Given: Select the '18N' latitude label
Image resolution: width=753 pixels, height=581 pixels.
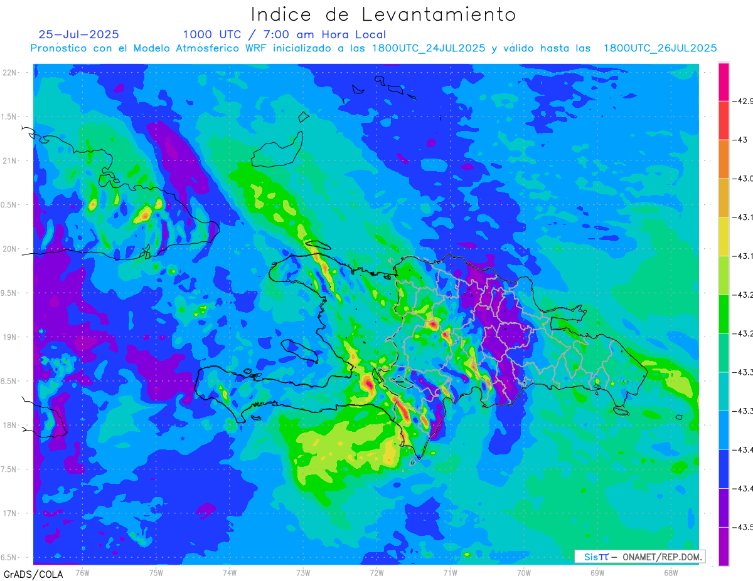Looking at the screenshot, I should [11, 425].
